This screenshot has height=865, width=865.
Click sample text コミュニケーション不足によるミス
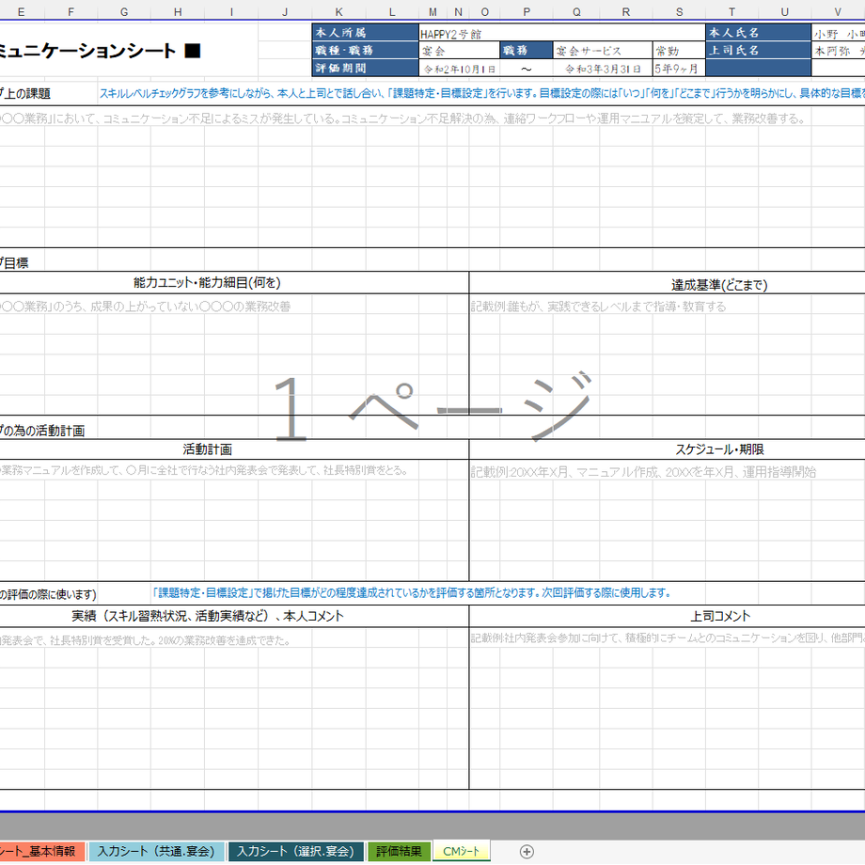(404, 118)
